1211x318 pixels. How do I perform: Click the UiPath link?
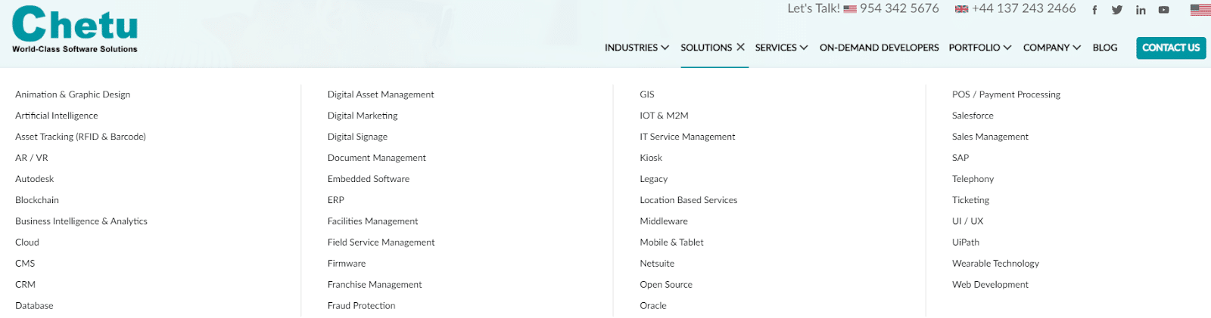[966, 242]
